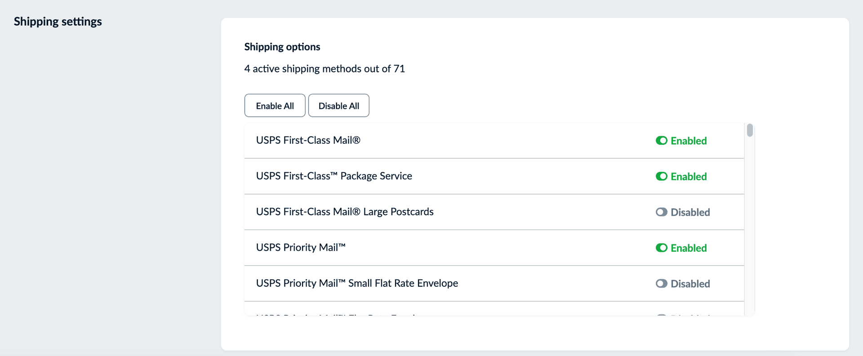Click the Enabled label for Priority Mail™
This screenshot has width=863, height=356.
point(689,248)
